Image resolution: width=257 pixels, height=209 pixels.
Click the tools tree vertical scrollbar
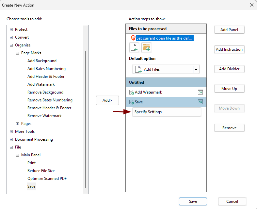point(86,119)
